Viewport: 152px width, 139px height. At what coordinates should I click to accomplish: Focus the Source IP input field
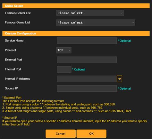[87, 88]
